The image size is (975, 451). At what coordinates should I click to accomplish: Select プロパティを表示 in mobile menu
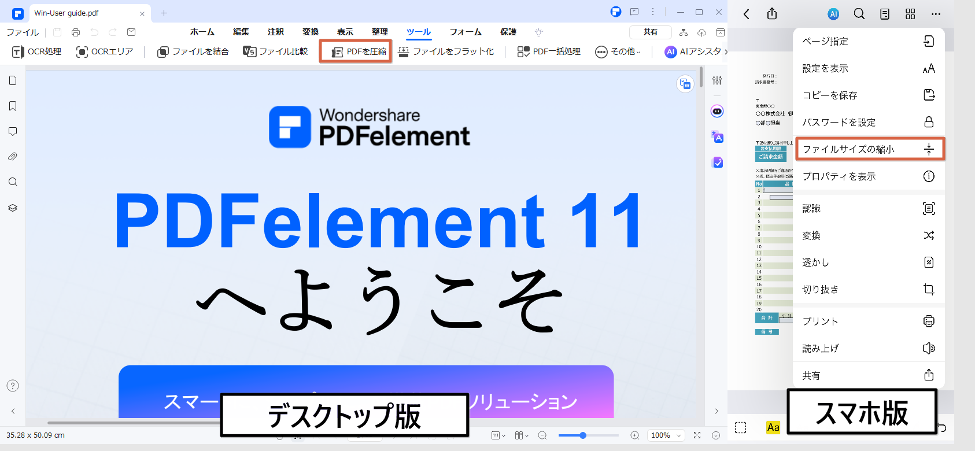(x=869, y=176)
